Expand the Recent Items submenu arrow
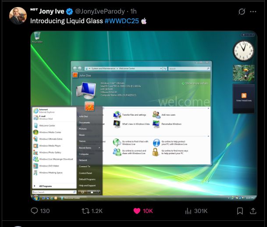Image resolution: width=267 pixels, height=227 pixels. (99, 148)
